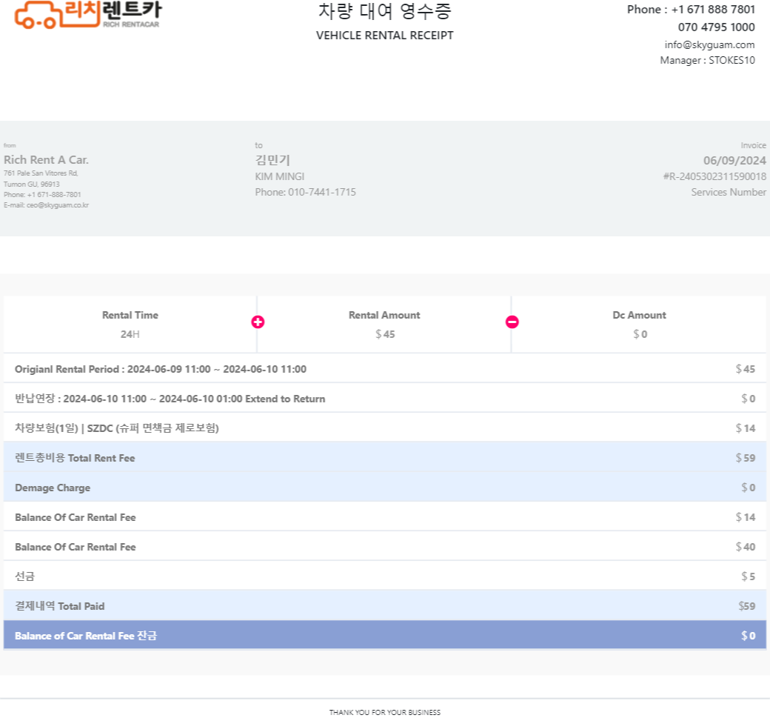The image size is (770, 718).
Task: Click the 차량보험(1일) SZDC insurance row
Action: tap(384, 428)
